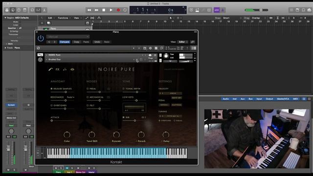Toggle the purple count-in 1234 button

coord(217,10)
